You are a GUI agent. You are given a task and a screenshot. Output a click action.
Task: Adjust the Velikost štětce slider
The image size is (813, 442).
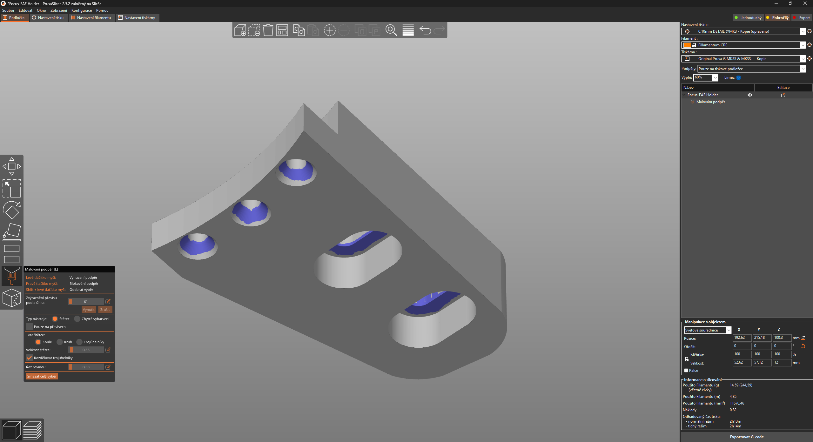click(x=86, y=350)
